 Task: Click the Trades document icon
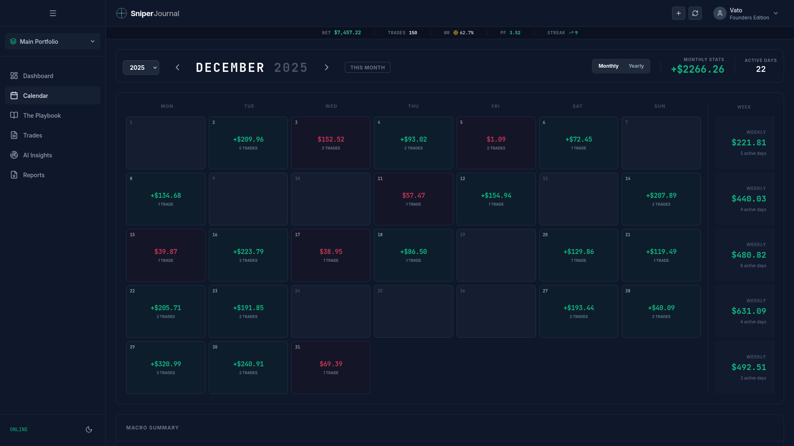tap(14, 135)
